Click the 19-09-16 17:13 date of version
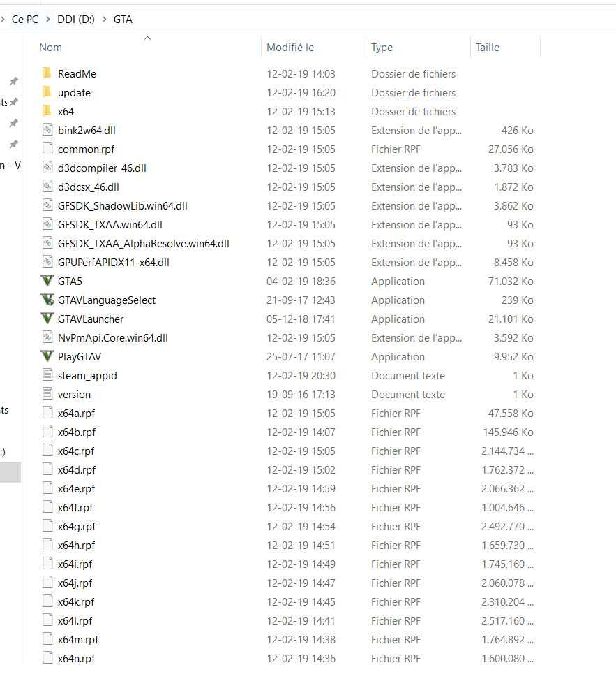Viewport: 616px width, 679px height. [301, 395]
